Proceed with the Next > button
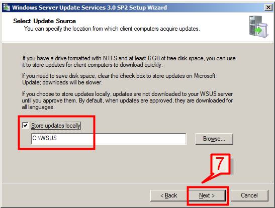 coord(207,195)
